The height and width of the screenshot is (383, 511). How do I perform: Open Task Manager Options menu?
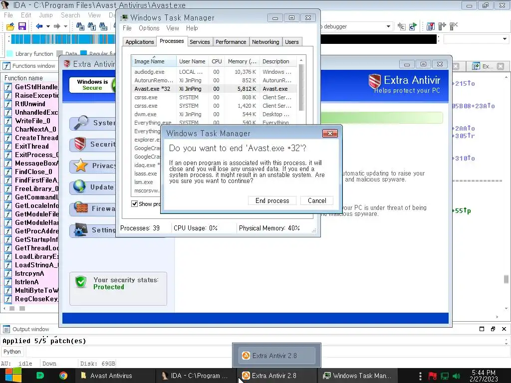tap(149, 28)
